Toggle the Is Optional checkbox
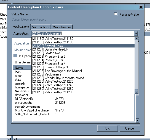The height and width of the screenshot is (140, 150). 15,56
